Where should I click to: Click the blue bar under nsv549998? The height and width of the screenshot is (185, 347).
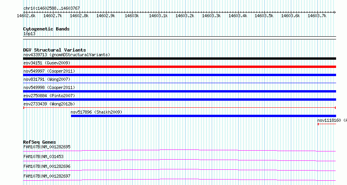pos(179,91)
